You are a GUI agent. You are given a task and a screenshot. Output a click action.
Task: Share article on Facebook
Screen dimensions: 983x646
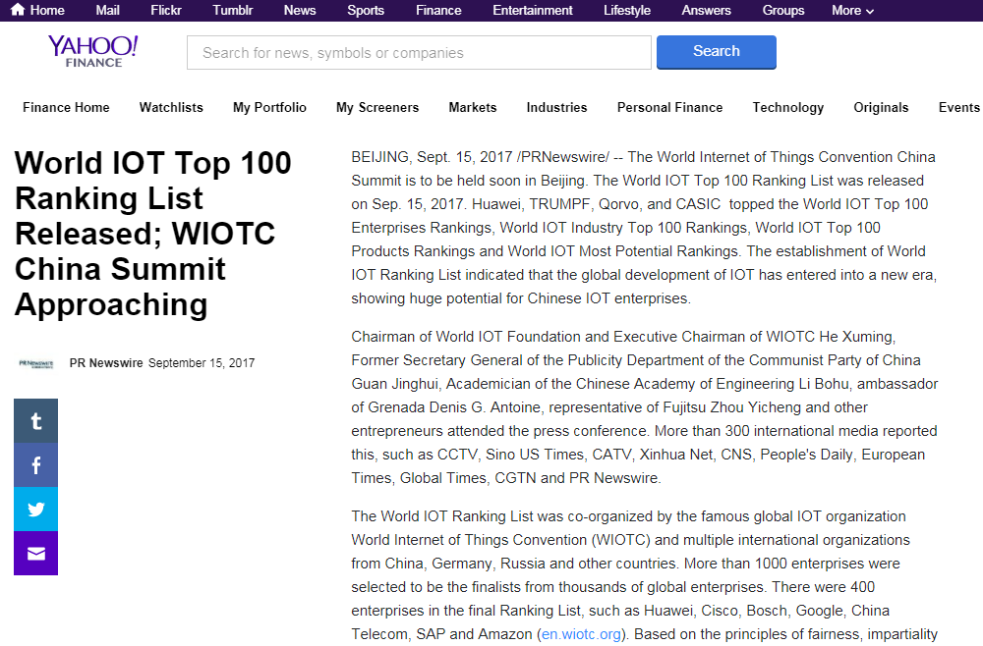pos(36,465)
